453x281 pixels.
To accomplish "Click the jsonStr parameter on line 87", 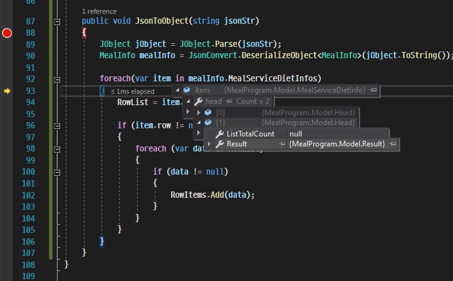I will tap(239, 21).
